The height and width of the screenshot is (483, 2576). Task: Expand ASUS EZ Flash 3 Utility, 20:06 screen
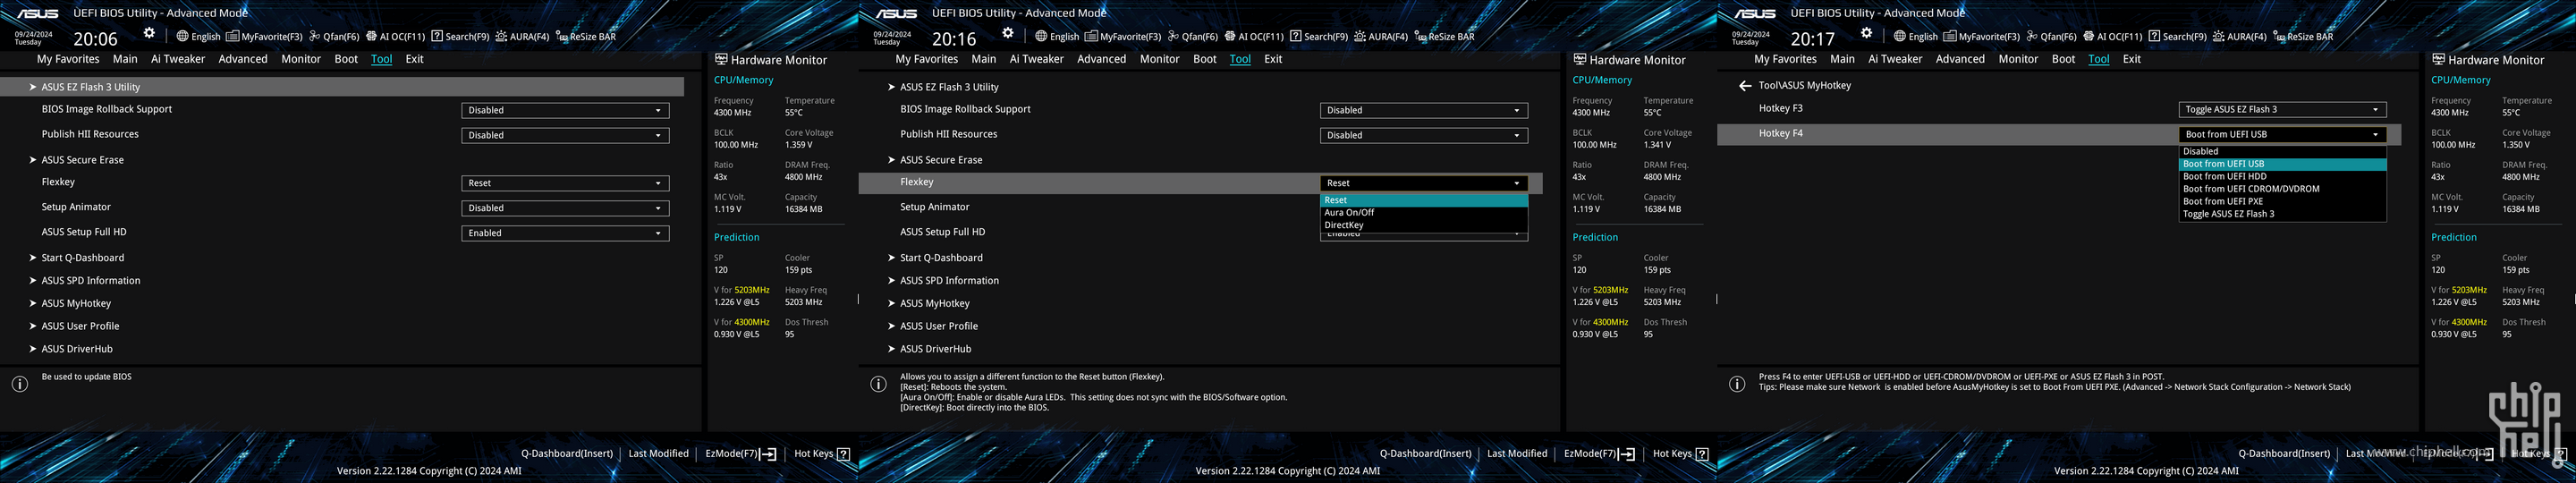point(342,87)
